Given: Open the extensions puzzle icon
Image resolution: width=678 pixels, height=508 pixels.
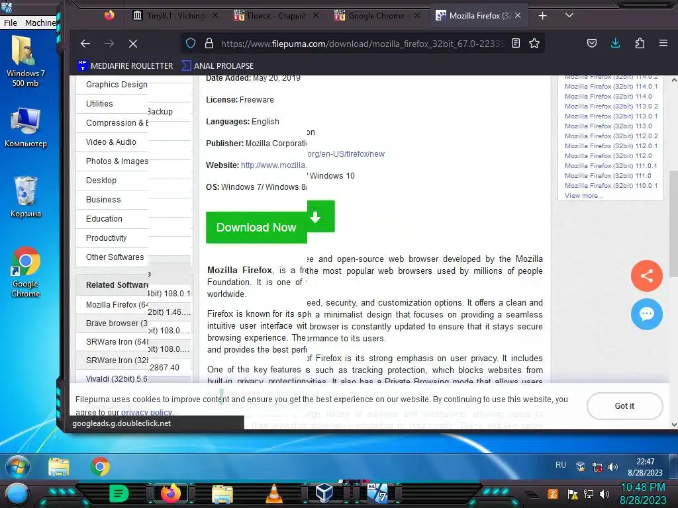Looking at the screenshot, I should (640, 43).
